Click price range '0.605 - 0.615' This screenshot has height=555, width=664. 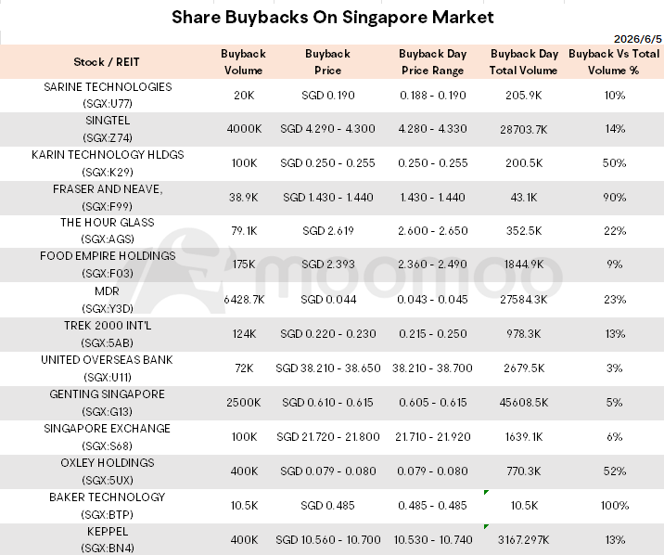[x=433, y=403]
